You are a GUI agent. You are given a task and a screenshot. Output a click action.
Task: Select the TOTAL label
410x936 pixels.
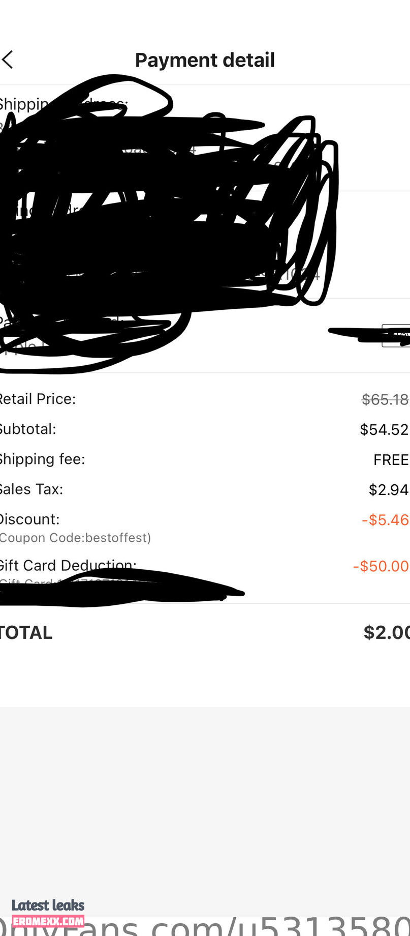[26, 633]
